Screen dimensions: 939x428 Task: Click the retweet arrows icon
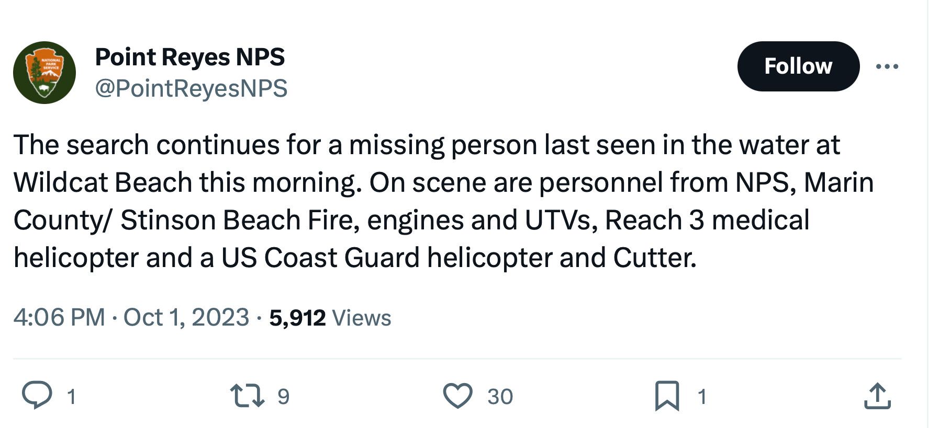[x=248, y=396]
